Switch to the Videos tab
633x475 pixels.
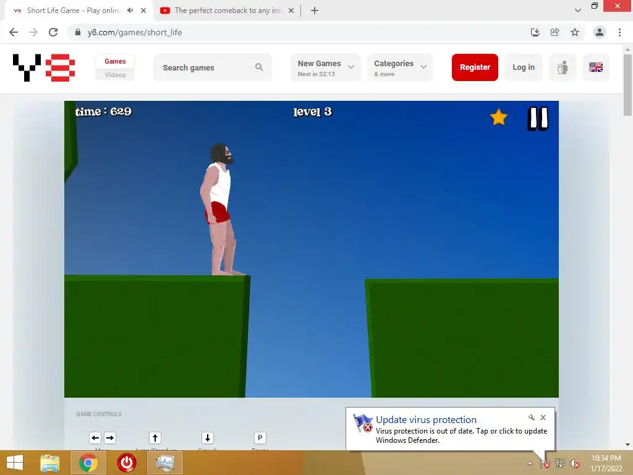point(115,75)
